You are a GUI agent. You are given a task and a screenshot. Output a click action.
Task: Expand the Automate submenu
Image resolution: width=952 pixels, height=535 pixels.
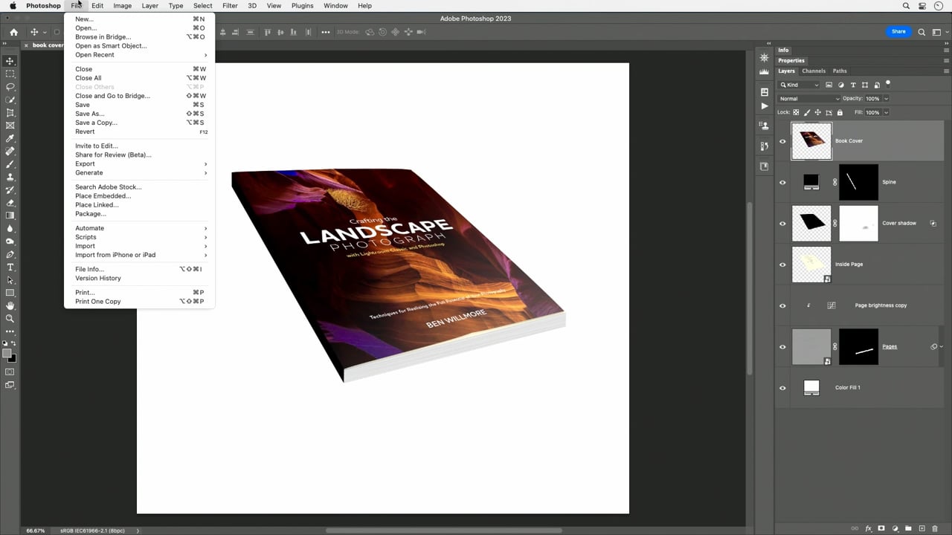(x=140, y=228)
